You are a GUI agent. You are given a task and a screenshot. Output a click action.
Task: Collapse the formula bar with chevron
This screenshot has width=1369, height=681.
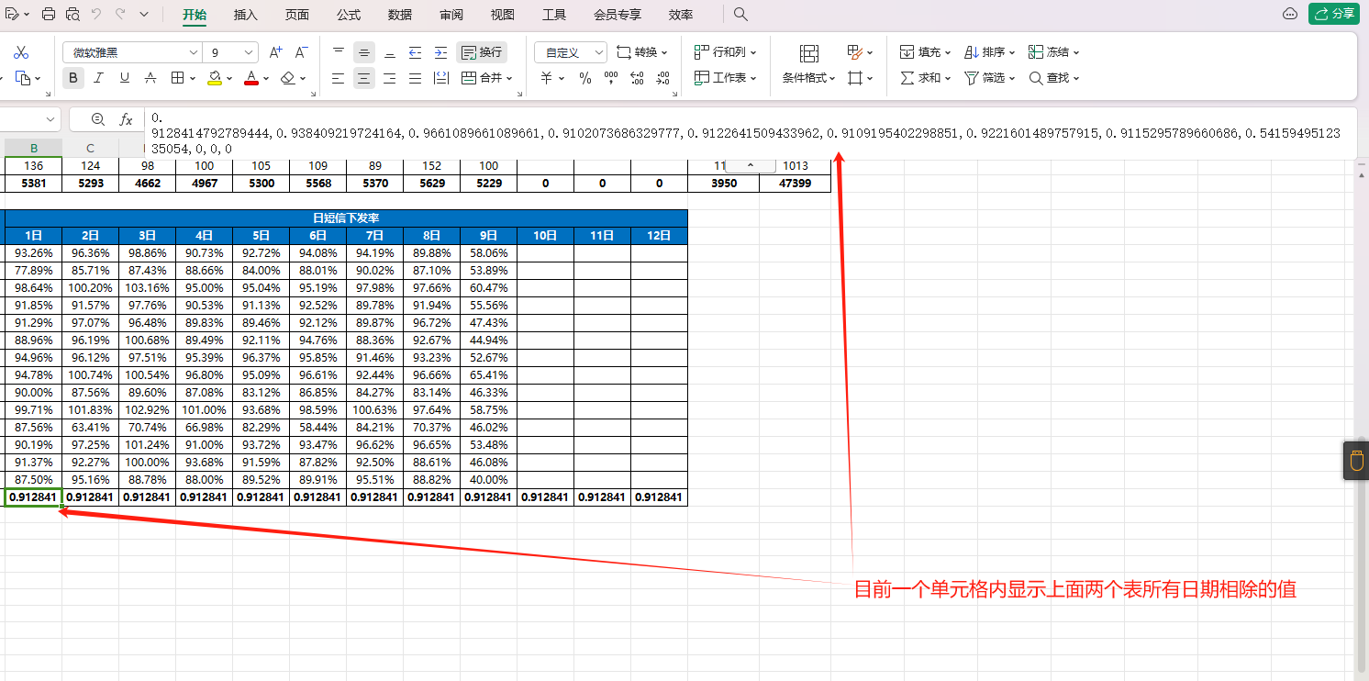tap(751, 165)
